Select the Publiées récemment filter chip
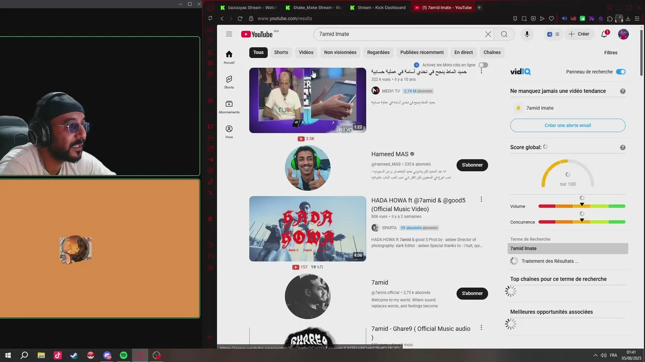This screenshot has height=362, width=645. (422, 52)
